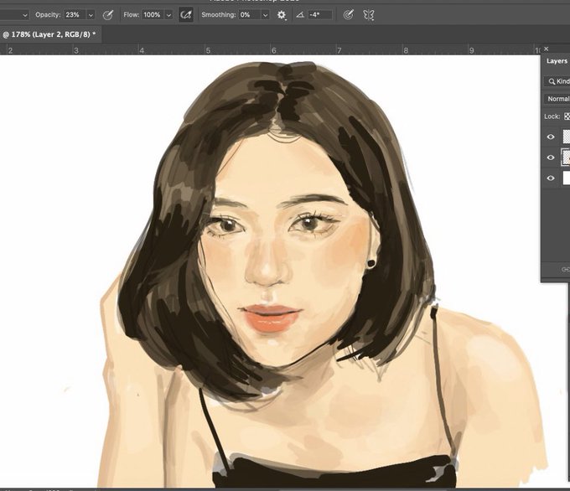Click the brush angle -4° field
The height and width of the screenshot is (491, 570).
click(x=319, y=15)
